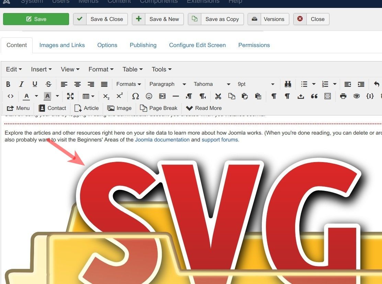The image size is (382, 284).
Task: Insert nonbreaking space
Action: [x=301, y=96]
